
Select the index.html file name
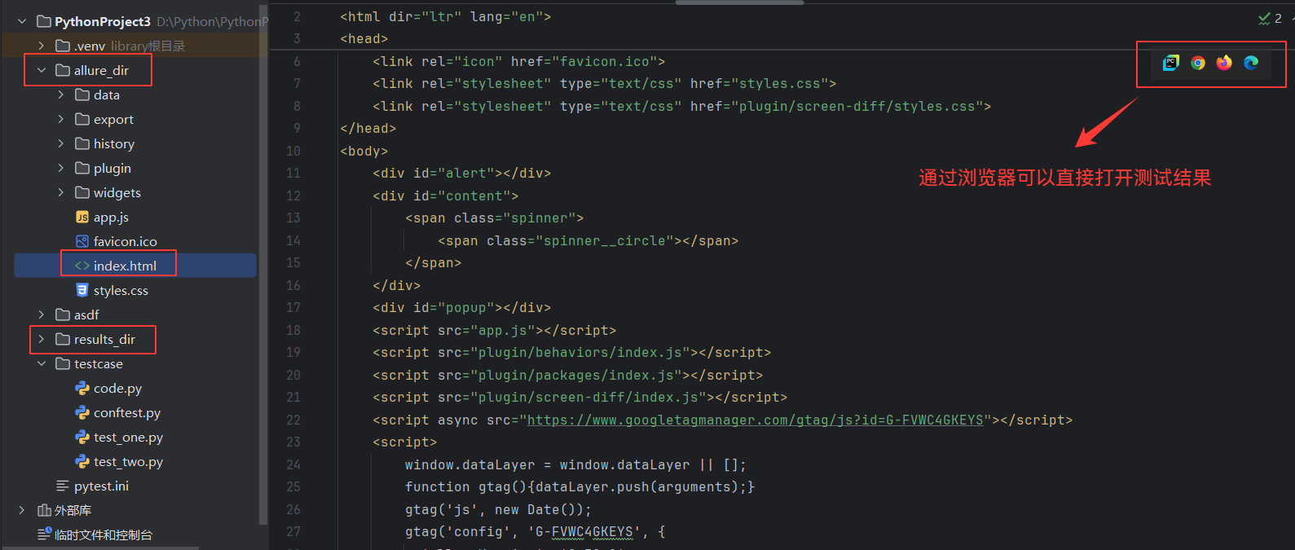[125, 266]
